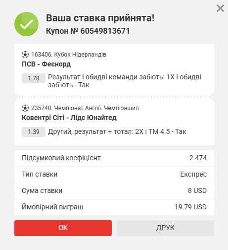The image size is (228, 250).
Task: Click the 163406. Кубок Нідерландів league label
Action: pos(69,55)
